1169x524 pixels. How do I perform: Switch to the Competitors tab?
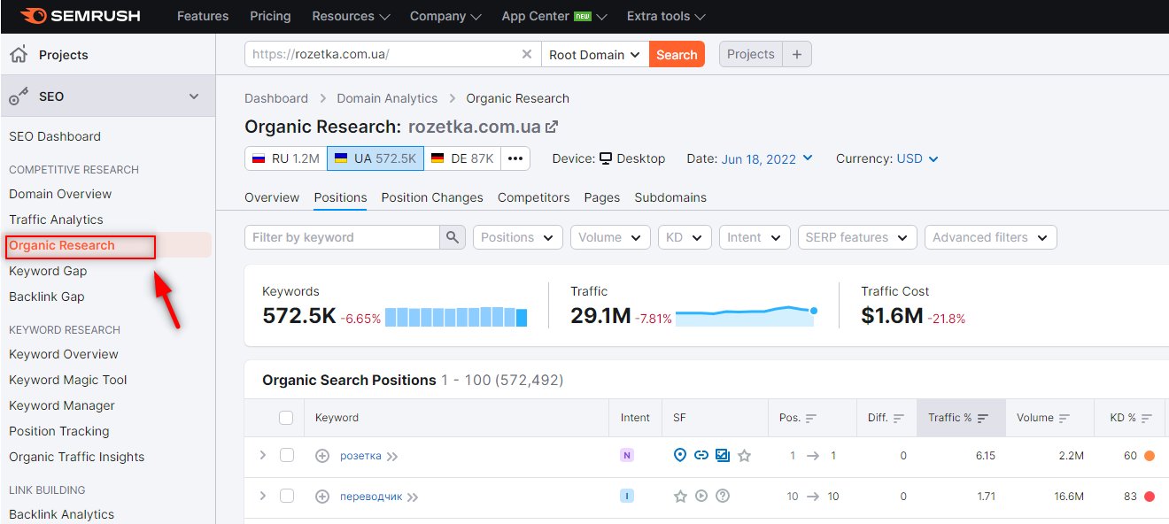pyautogui.click(x=534, y=197)
